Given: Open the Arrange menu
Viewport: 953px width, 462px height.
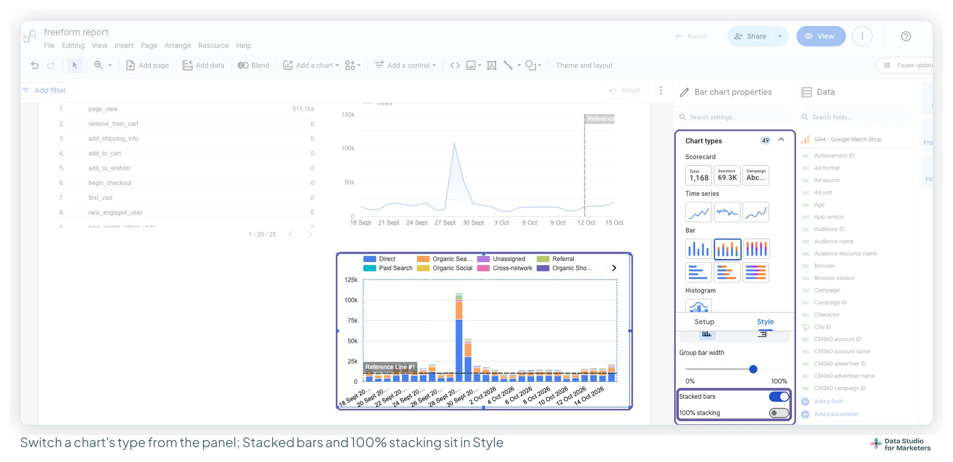Looking at the screenshot, I should pyautogui.click(x=178, y=45).
